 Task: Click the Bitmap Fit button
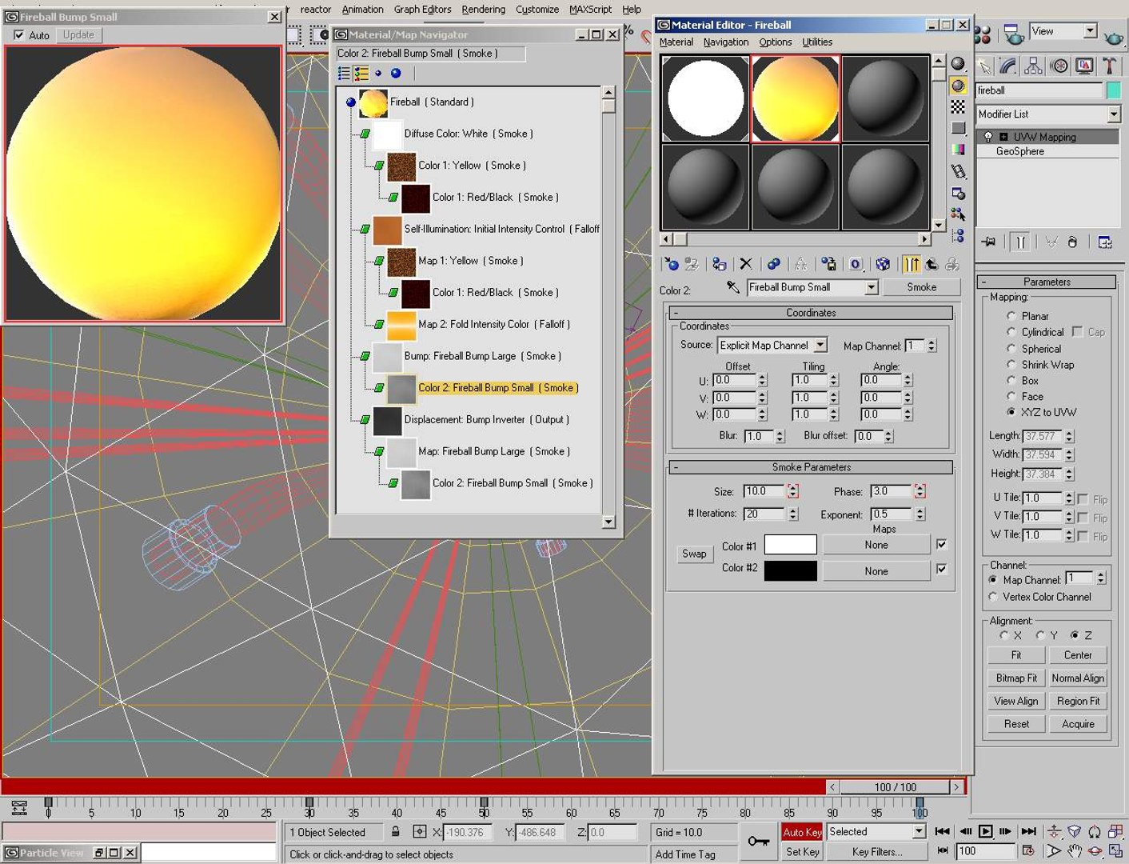pos(1015,678)
